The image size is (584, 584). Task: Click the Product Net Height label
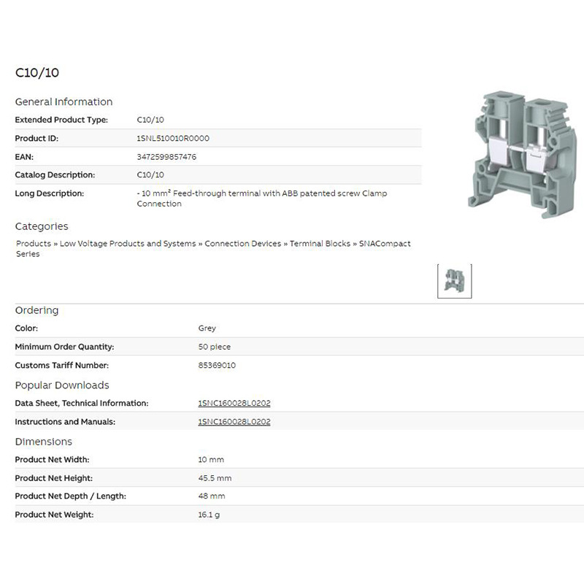tap(53, 478)
